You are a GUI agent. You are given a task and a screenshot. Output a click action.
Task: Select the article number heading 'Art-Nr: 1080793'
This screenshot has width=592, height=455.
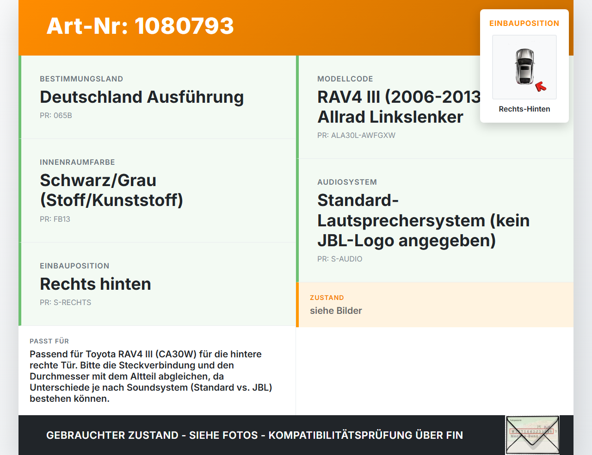(x=140, y=26)
